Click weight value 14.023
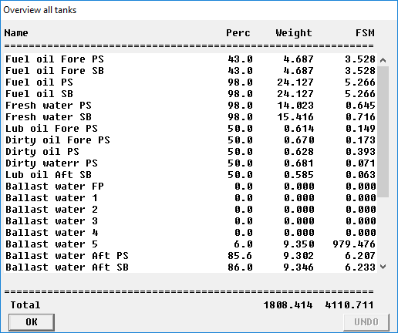 [295, 106]
